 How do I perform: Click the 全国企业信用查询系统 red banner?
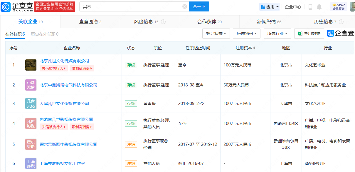point(55,6)
